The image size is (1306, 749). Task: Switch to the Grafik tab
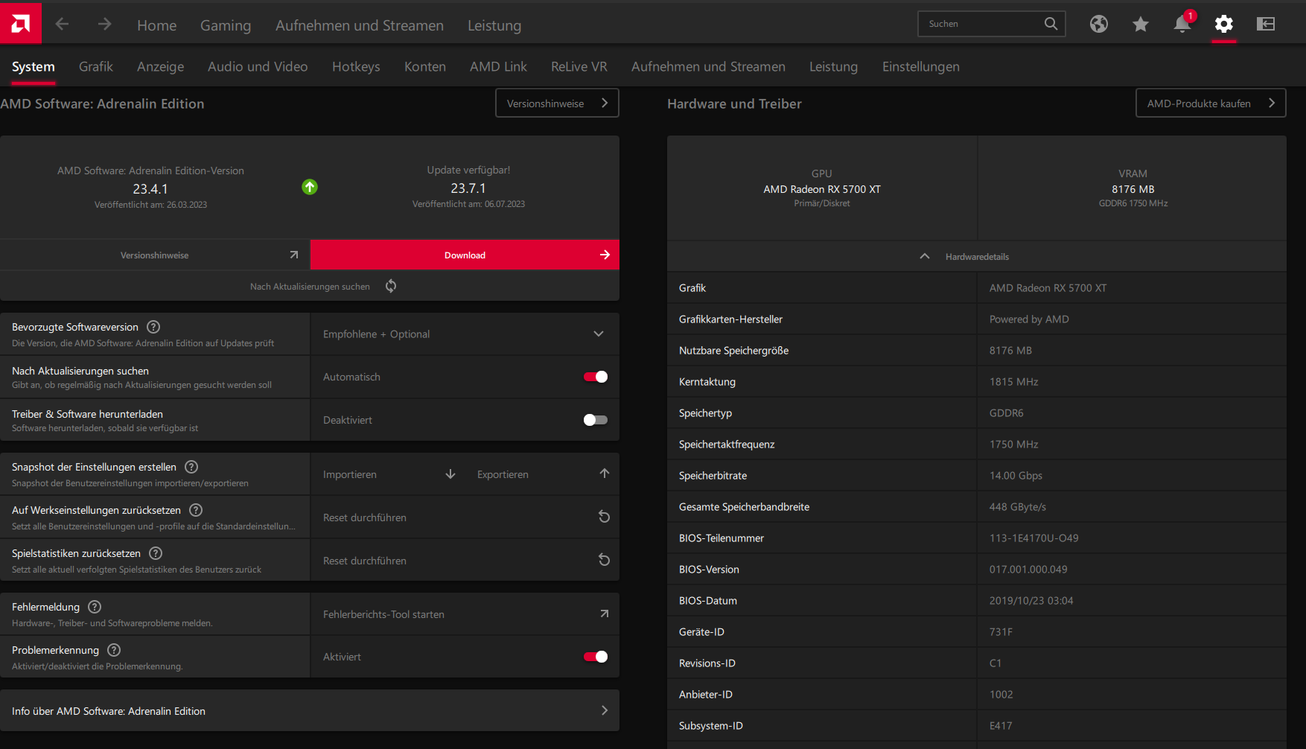coord(96,66)
